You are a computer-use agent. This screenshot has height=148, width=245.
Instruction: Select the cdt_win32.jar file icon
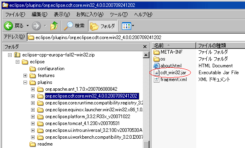[157, 73]
